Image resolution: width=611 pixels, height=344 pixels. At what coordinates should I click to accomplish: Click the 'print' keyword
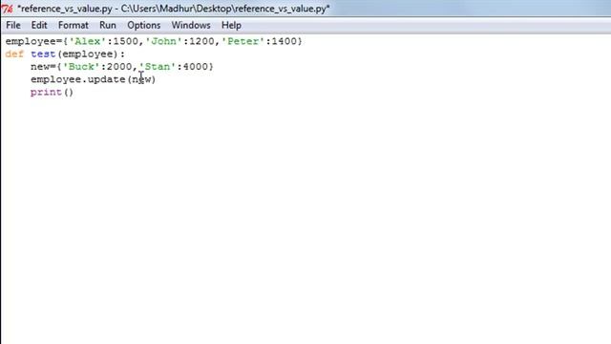pyautogui.click(x=47, y=92)
